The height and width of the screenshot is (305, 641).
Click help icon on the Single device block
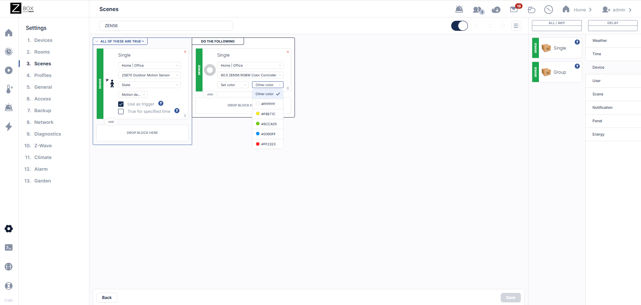tap(577, 42)
